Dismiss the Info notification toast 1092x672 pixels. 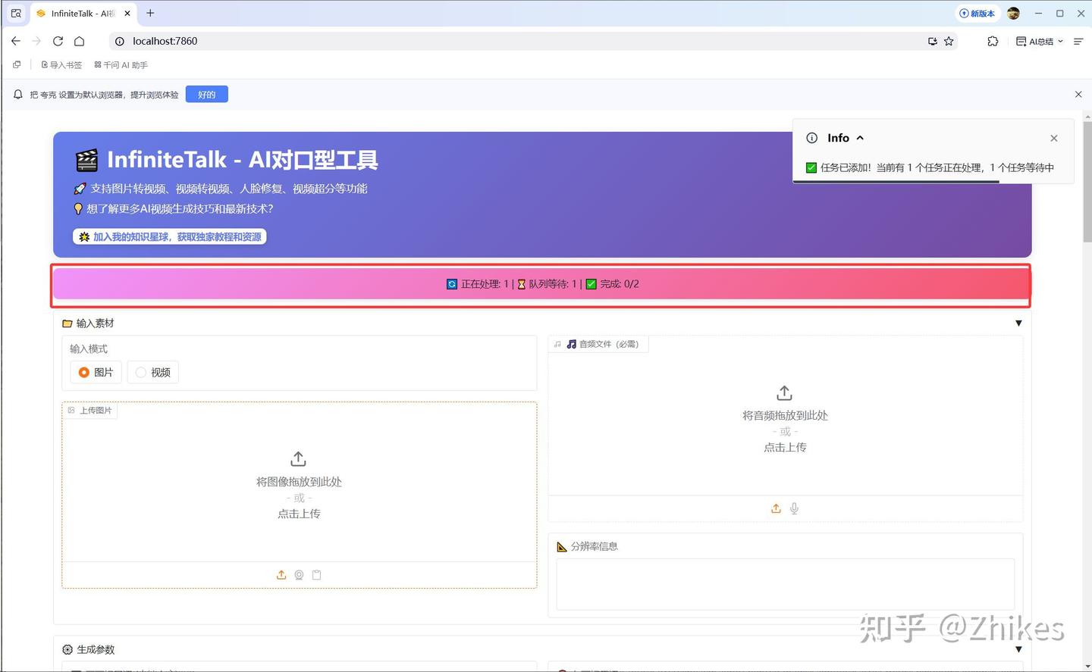[1054, 138]
